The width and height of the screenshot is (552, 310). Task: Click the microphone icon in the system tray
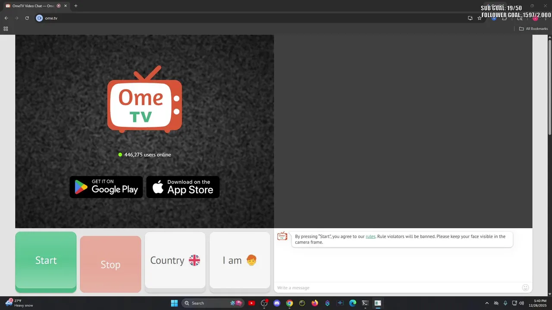(x=505, y=303)
